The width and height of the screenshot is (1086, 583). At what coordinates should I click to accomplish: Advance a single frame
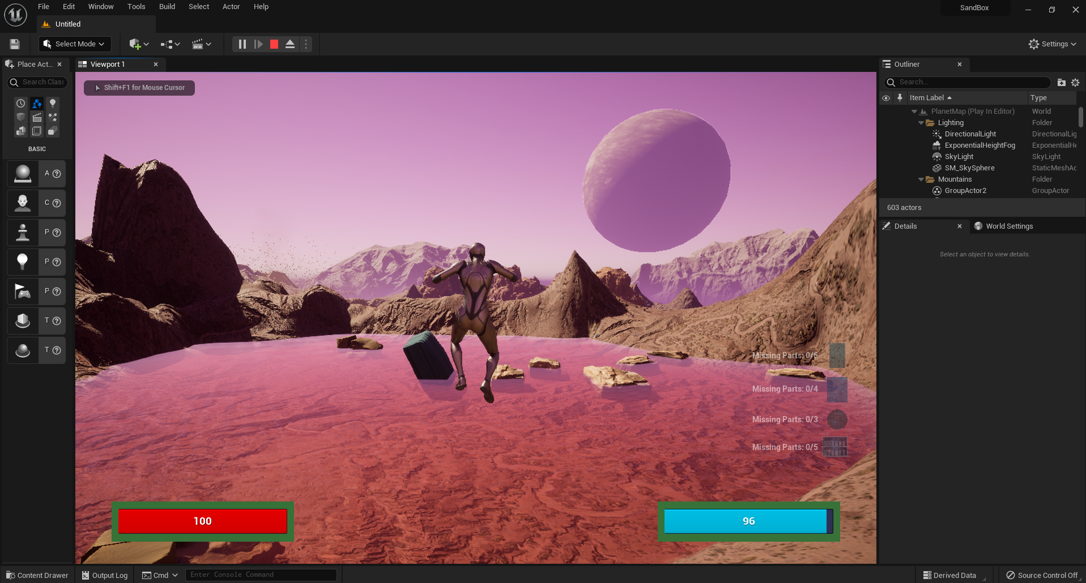point(258,44)
